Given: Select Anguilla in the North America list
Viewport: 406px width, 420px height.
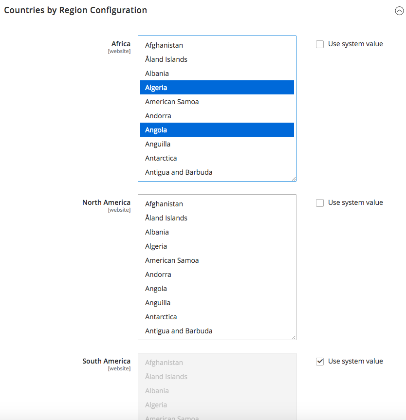Looking at the screenshot, I should [x=217, y=302].
